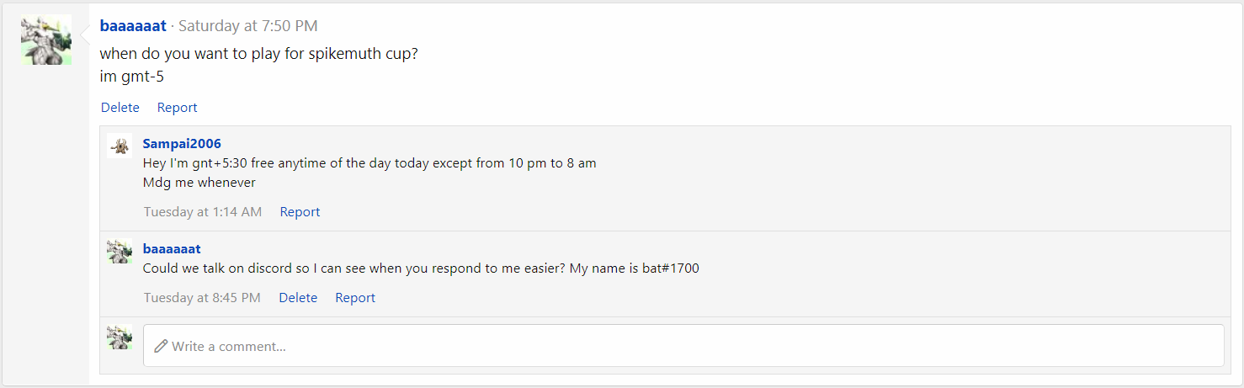This screenshot has width=1244, height=388.
Task: Report baaaaaat's discord comment
Action: tap(355, 298)
